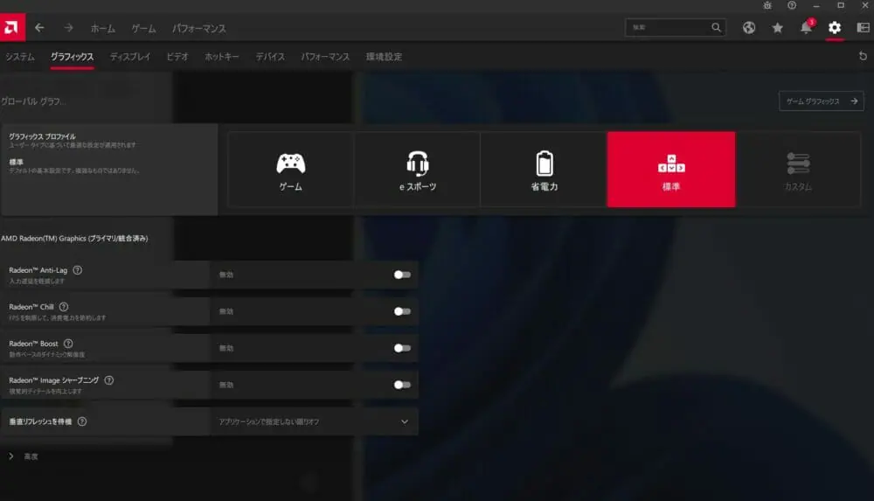Viewport: 874px width, 501px height.
Task: Click help icon next to Radeon Chill
Action: pyautogui.click(x=64, y=307)
